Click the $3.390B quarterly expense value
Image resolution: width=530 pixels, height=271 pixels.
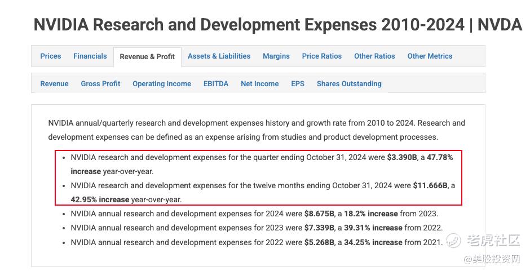(402, 157)
